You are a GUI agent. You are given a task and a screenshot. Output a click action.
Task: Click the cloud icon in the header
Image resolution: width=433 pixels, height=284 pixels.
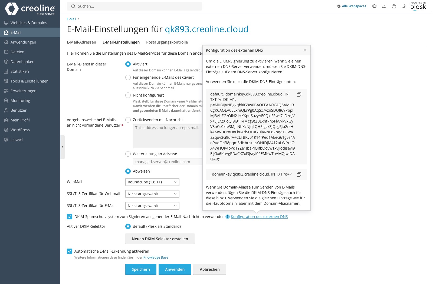pos(384,6)
